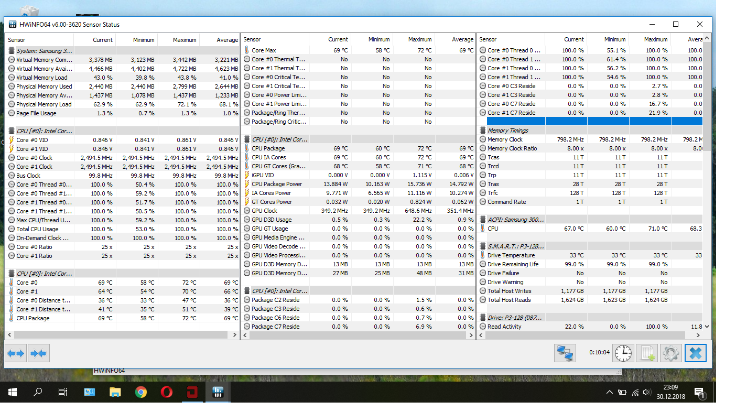Select the 'Virtual Memory Load' row
This screenshot has width=736, height=412.
tap(123, 78)
